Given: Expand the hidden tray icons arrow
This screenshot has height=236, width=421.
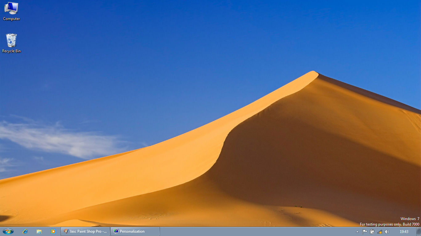Looking at the screenshot, I should [x=358, y=232].
